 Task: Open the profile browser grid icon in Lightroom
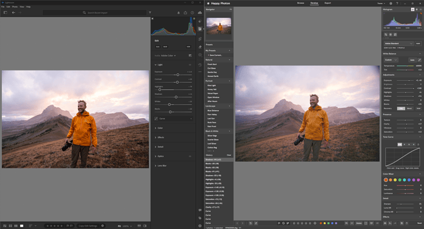[190, 56]
